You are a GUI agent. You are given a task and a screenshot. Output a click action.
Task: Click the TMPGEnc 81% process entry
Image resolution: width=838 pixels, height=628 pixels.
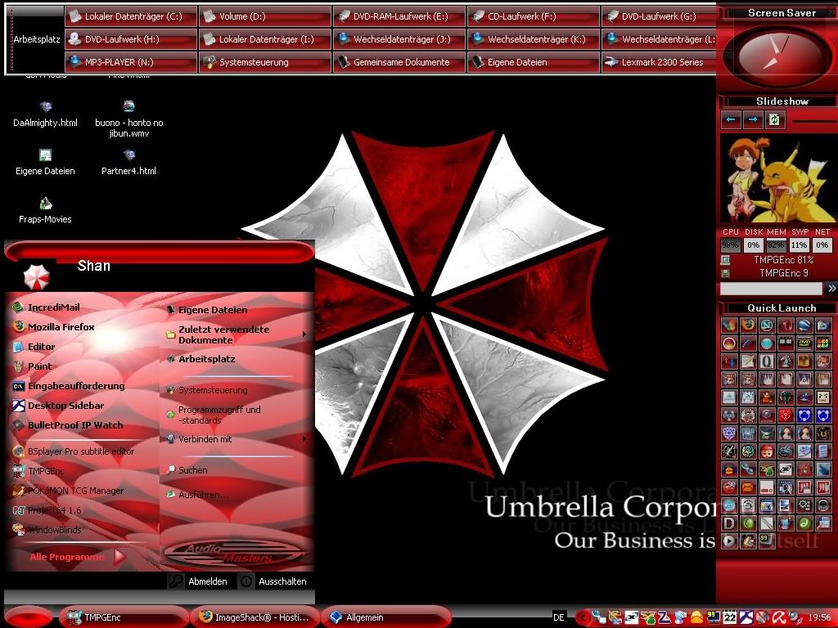point(783,260)
